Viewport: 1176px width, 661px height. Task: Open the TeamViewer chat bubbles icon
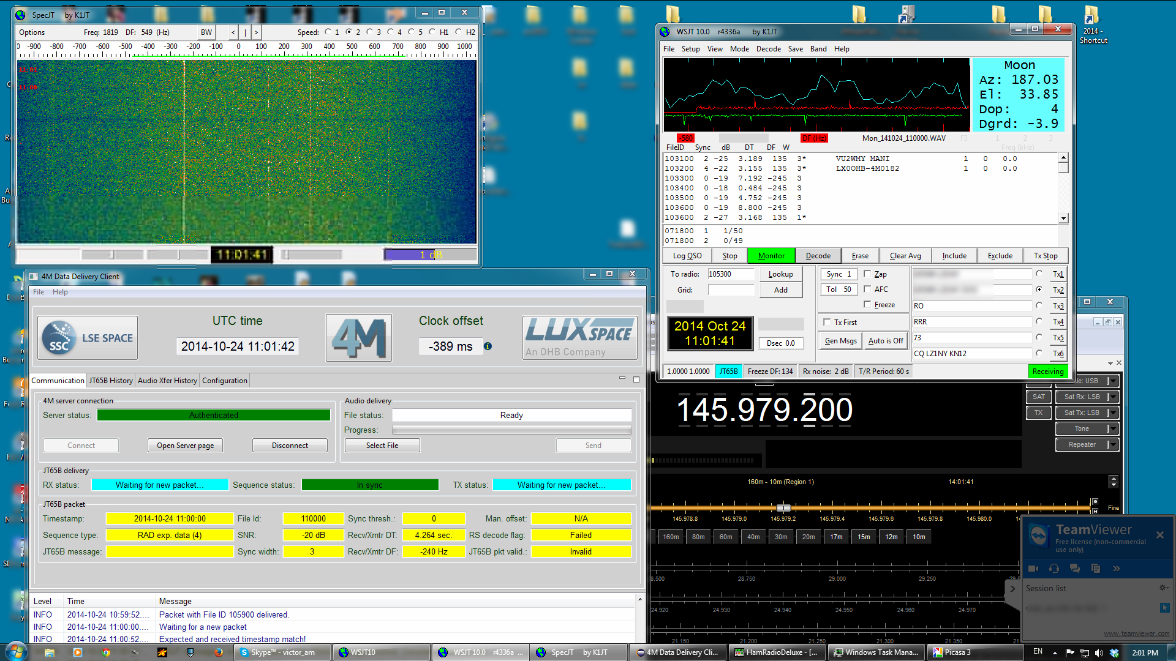coord(1075,569)
